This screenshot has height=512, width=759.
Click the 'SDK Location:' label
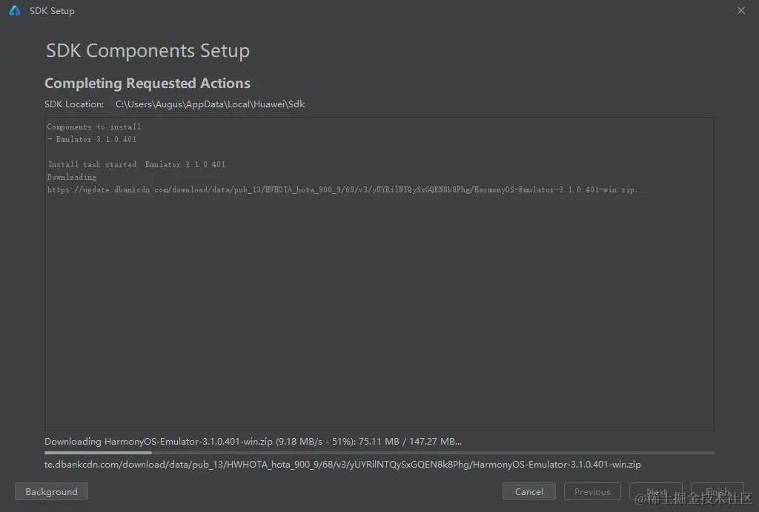[74, 104]
